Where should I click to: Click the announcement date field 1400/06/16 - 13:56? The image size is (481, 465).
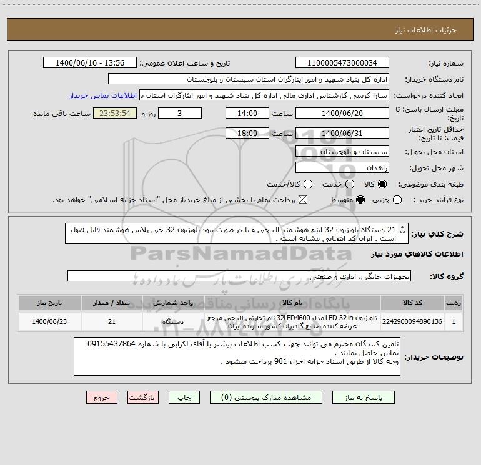tap(90, 63)
